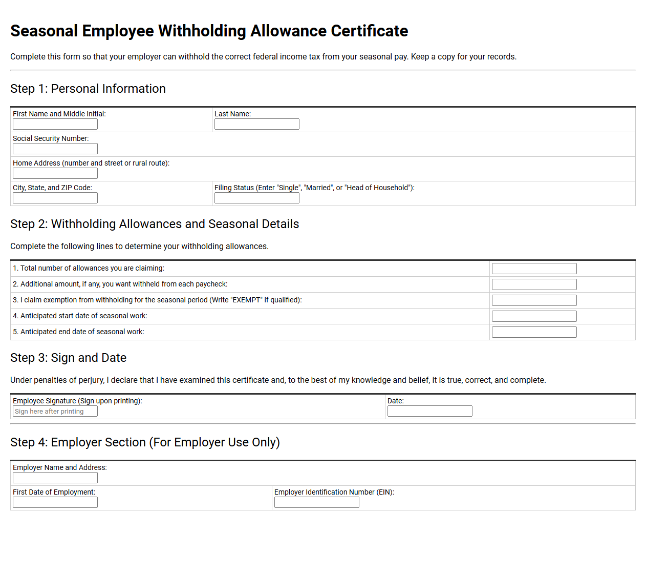
Task: Click the '4. Anticipated start date' label
Action: tap(80, 316)
